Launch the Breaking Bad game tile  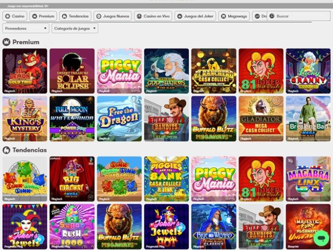pos(308,119)
